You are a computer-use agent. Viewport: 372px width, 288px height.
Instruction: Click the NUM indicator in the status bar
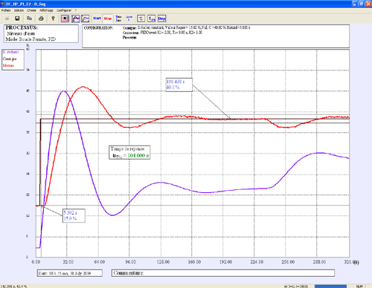[x=359, y=287]
